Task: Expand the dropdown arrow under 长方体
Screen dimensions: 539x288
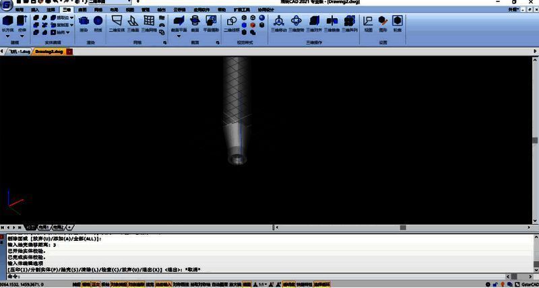Action: pyautogui.click(x=7, y=36)
